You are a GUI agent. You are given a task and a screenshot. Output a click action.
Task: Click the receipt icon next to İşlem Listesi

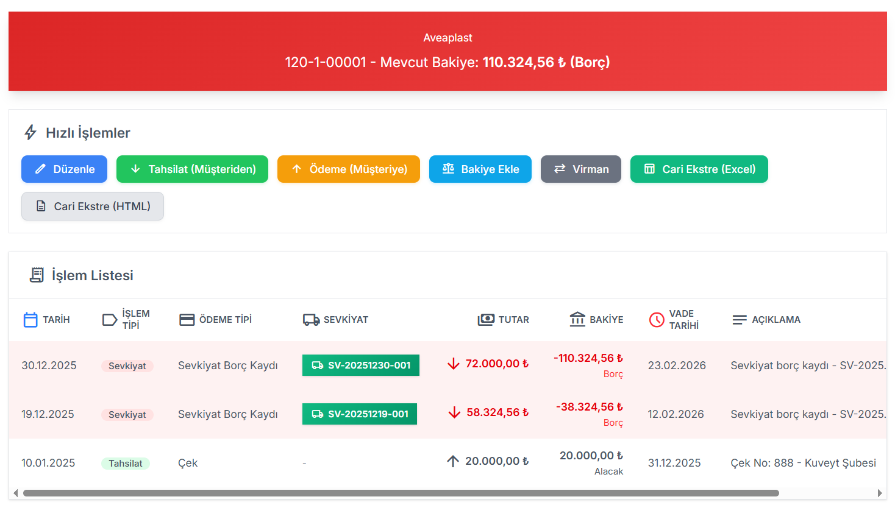point(36,275)
